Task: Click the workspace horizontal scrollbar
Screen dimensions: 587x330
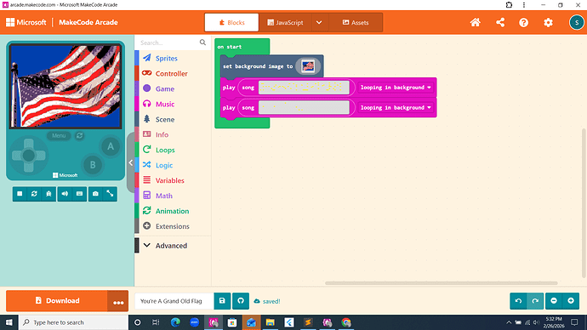Action: (442, 283)
